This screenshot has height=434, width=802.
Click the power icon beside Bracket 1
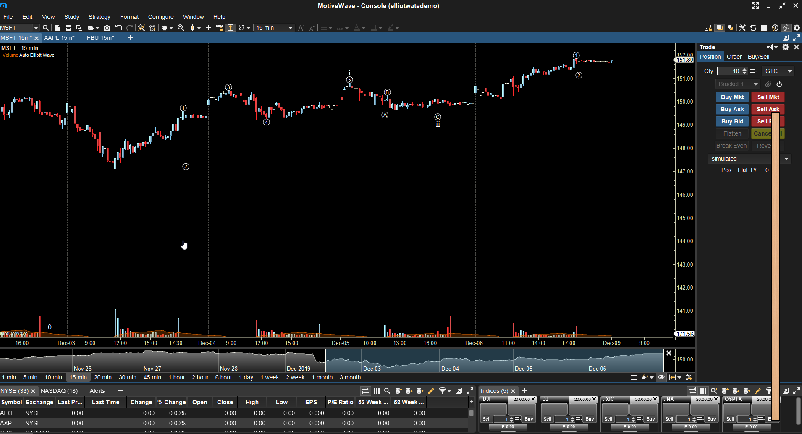pyautogui.click(x=779, y=84)
